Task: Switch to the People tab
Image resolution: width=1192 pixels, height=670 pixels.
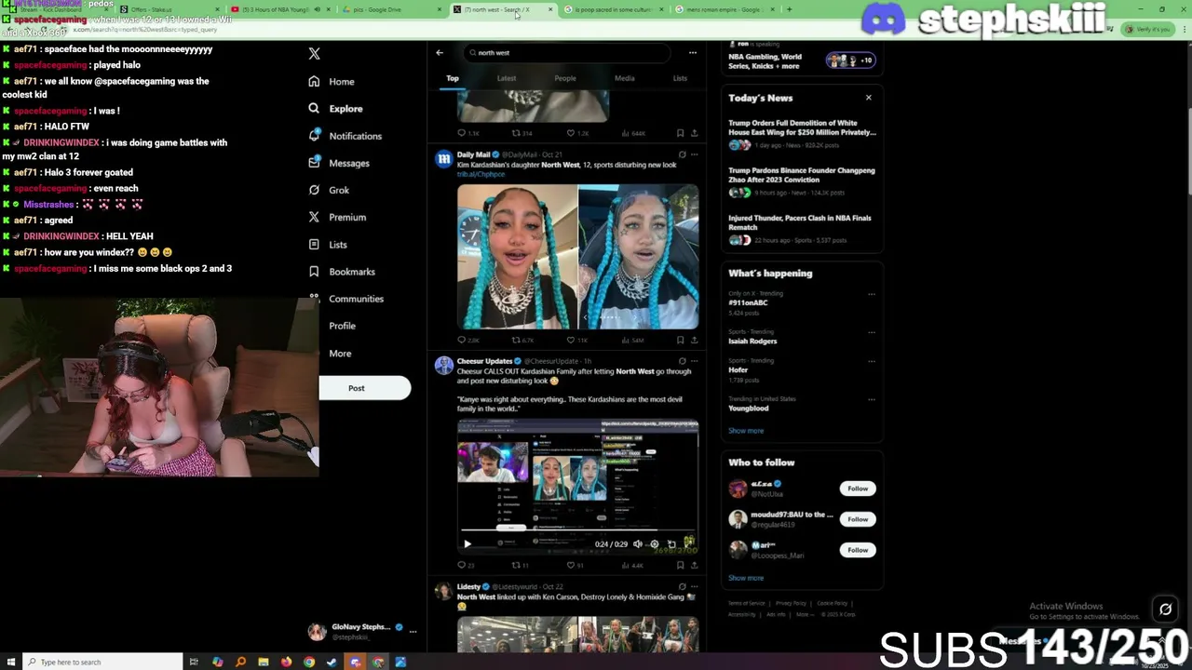Action: (565, 78)
